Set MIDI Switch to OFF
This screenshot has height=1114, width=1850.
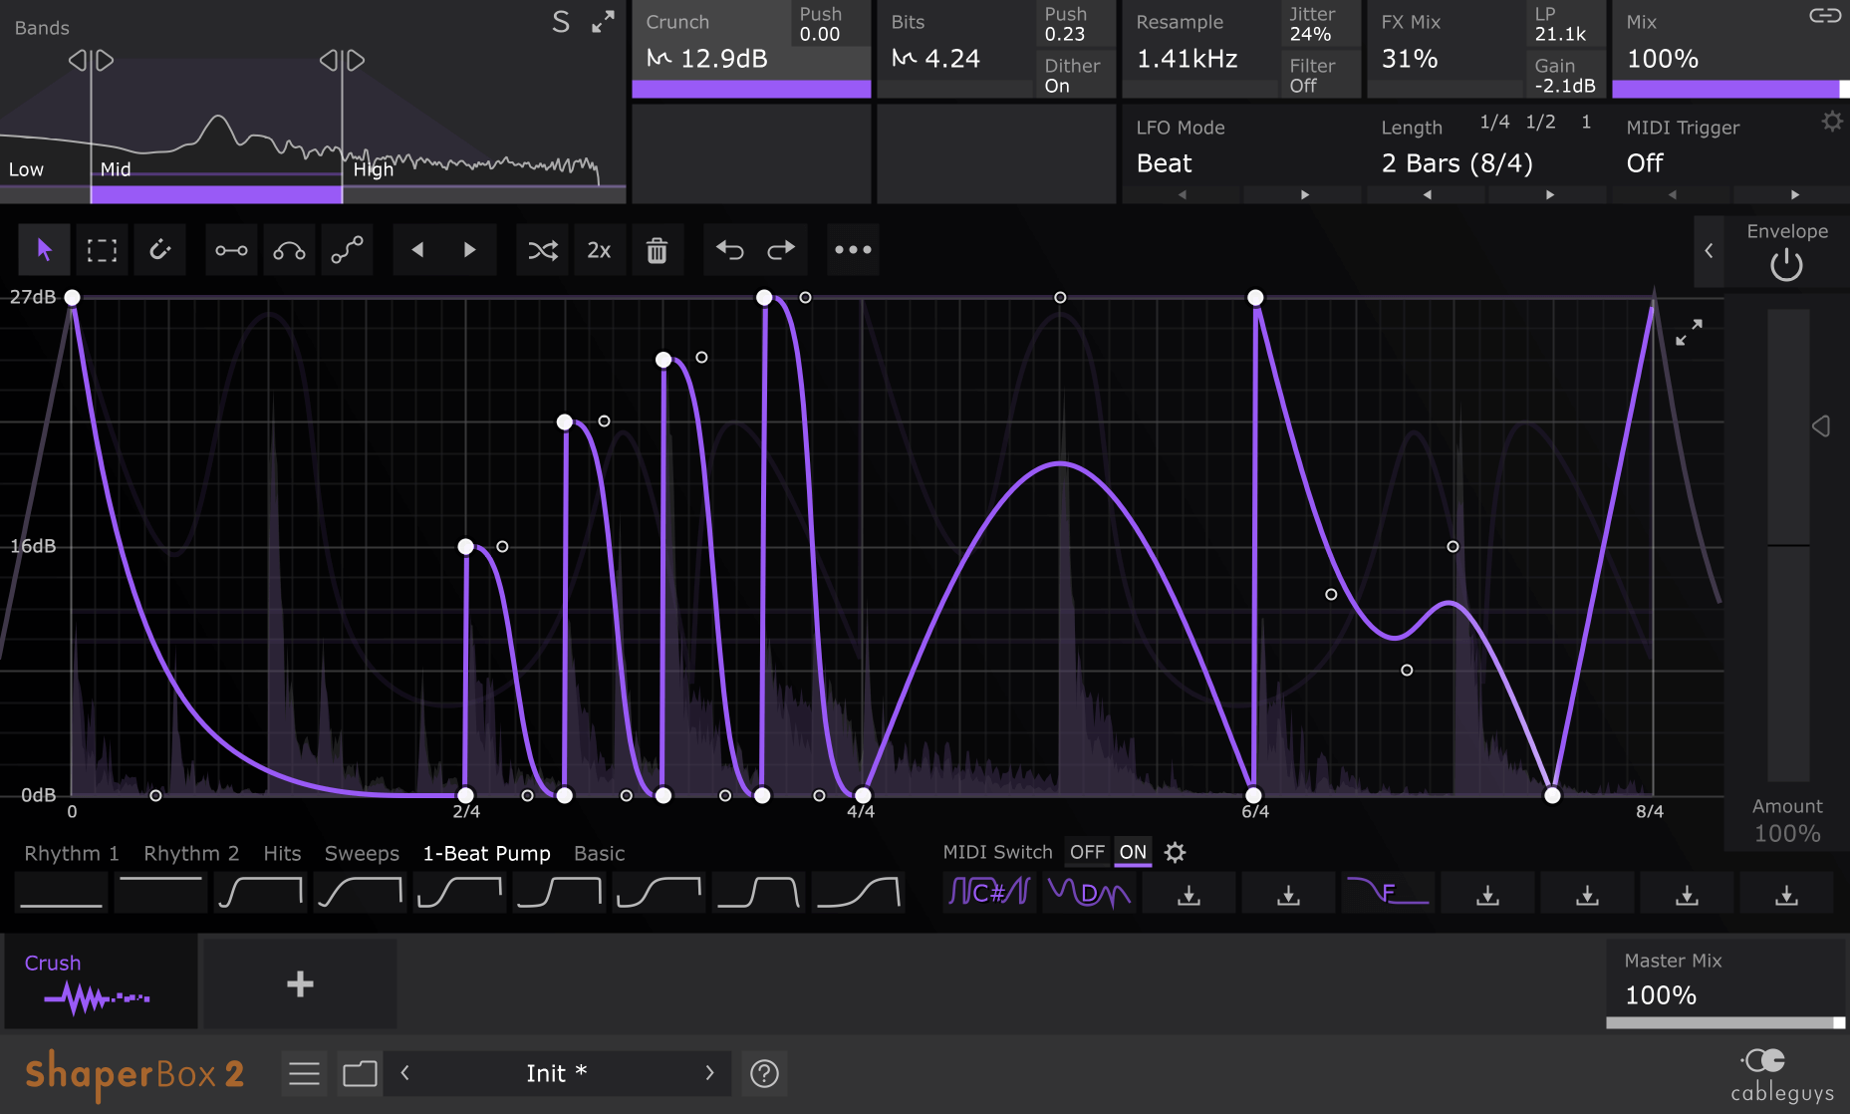click(1087, 853)
